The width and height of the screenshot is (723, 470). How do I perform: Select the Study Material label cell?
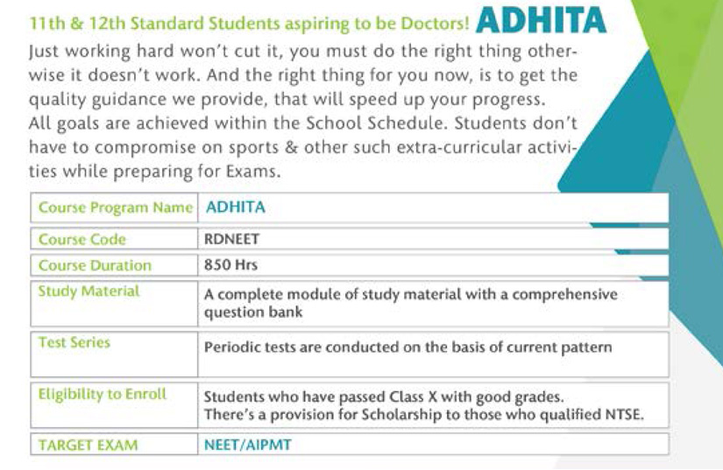[89, 291]
